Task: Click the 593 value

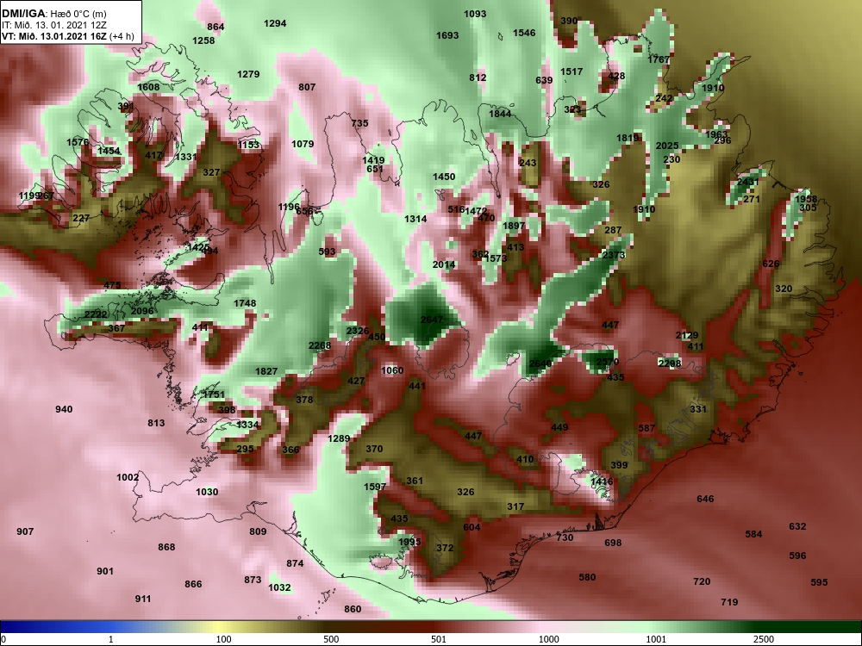Action: 327,252
